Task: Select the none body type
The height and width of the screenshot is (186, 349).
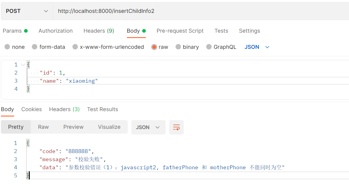Action: [x=15, y=47]
